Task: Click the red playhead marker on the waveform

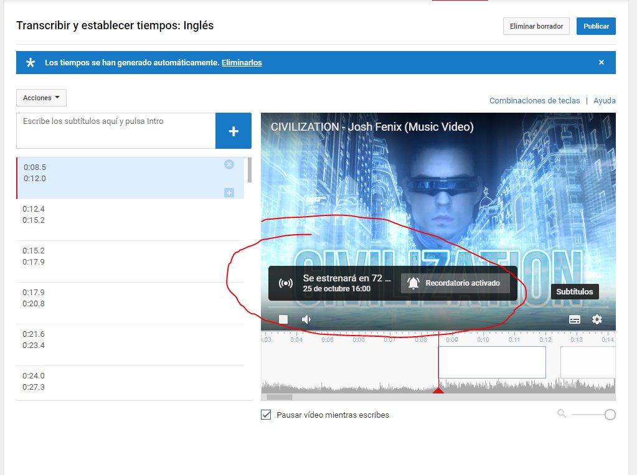Action: (x=438, y=390)
